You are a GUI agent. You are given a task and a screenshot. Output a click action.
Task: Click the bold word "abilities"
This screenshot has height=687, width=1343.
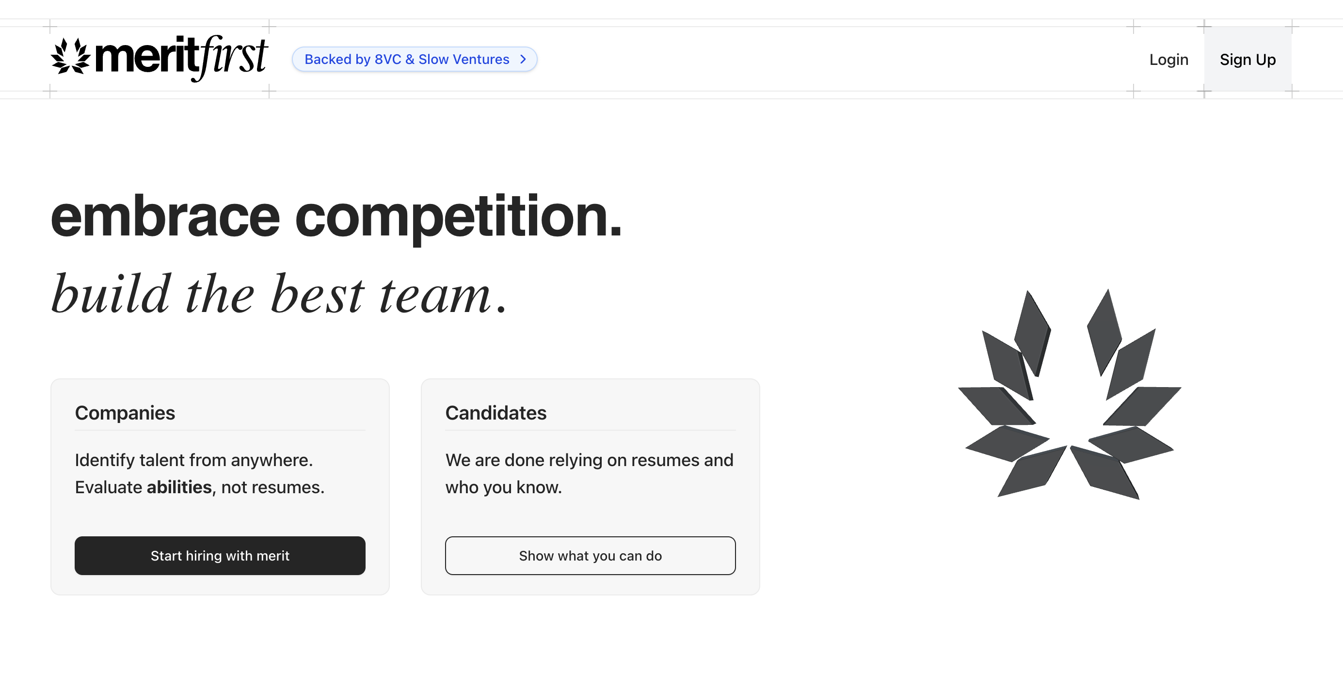(179, 487)
